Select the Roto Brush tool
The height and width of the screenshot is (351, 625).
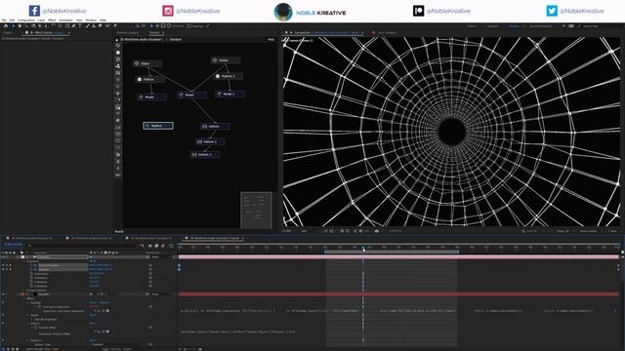pyautogui.click(x=107, y=26)
